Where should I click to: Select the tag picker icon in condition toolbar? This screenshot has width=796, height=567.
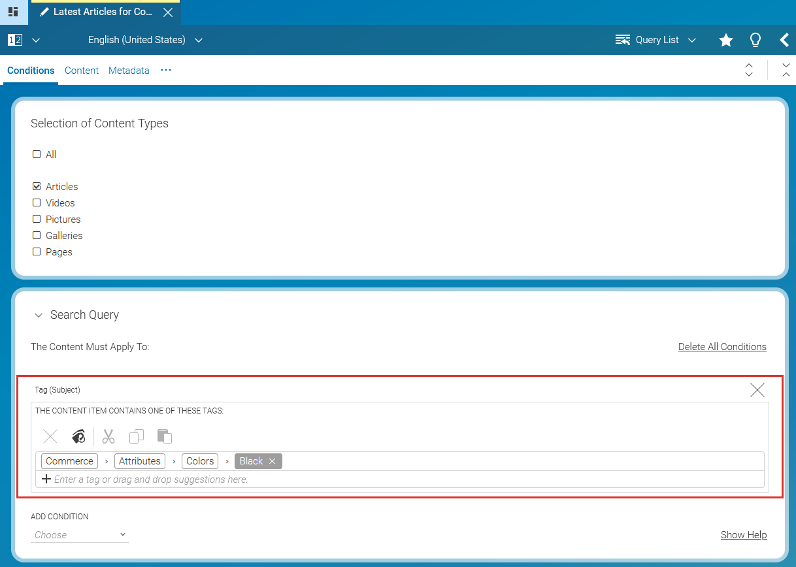tap(78, 436)
